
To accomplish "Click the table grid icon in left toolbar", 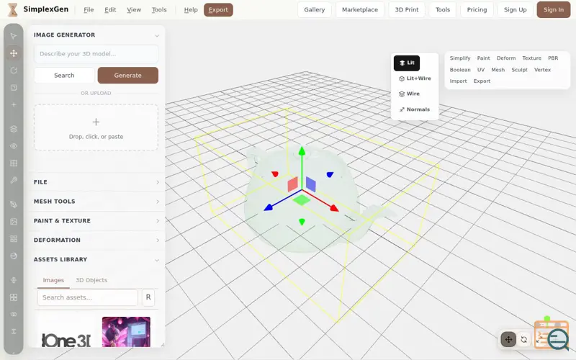I will click(14, 163).
